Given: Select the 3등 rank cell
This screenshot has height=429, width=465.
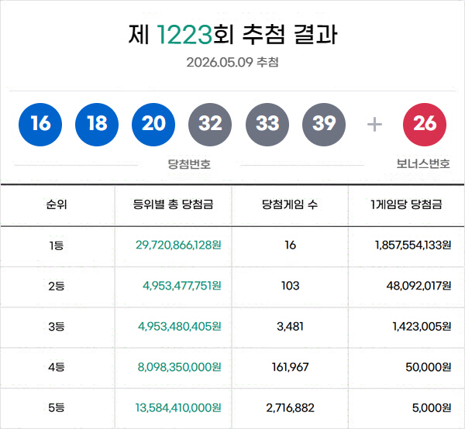Looking at the screenshot, I should pos(57,327).
